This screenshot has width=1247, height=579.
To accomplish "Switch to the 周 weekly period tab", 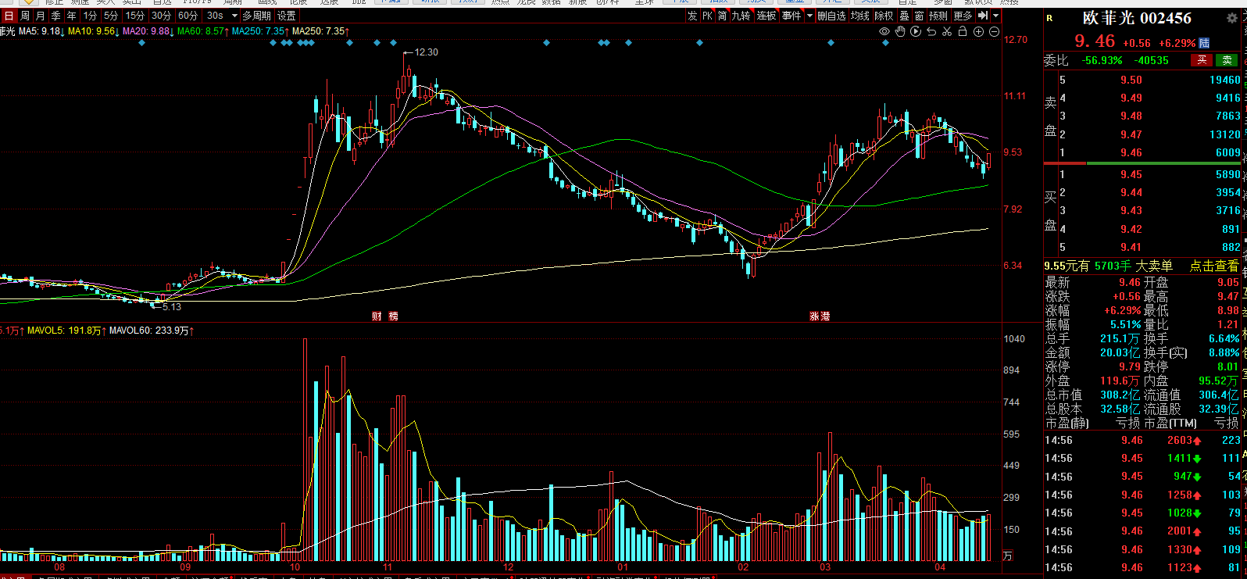I will point(25,16).
